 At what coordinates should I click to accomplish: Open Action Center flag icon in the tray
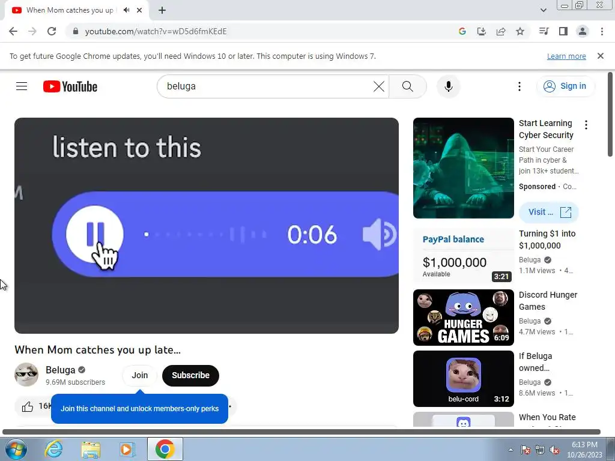525,450
